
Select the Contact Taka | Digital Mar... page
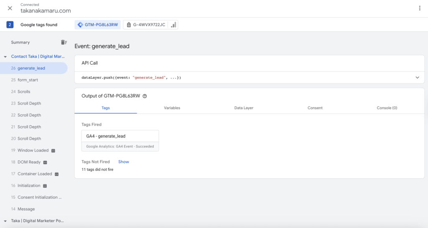coord(38,56)
